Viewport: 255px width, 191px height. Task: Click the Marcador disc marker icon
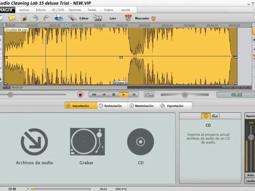pyautogui.click(x=128, y=18)
